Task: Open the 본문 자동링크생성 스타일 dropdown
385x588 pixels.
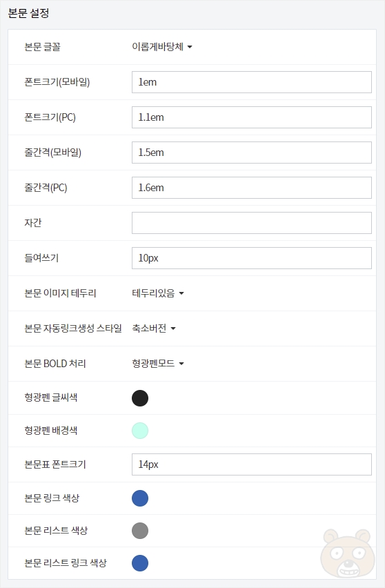Action: [154, 329]
